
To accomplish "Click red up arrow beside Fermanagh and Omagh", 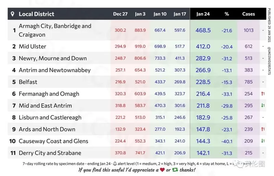I will point(263,94).
